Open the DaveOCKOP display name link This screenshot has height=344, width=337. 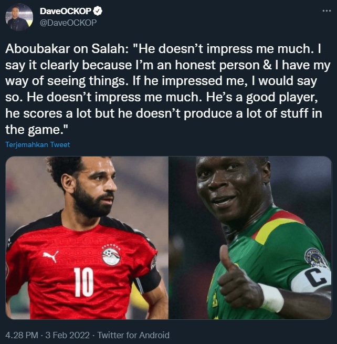[x=65, y=11]
